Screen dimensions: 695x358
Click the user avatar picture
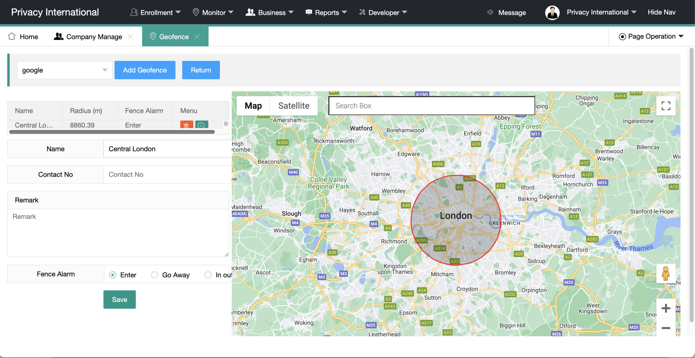coord(552,13)
